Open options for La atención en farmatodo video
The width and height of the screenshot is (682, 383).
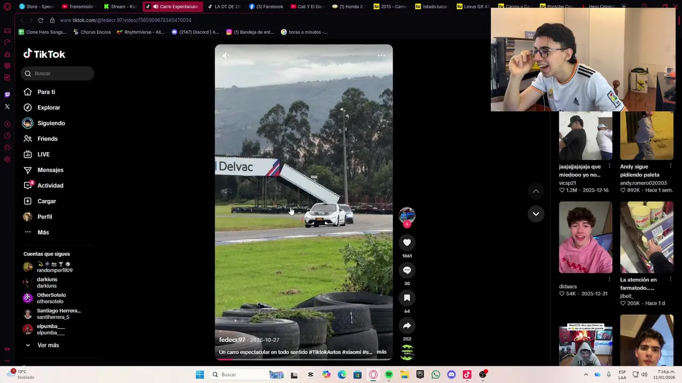pos(670,279)
